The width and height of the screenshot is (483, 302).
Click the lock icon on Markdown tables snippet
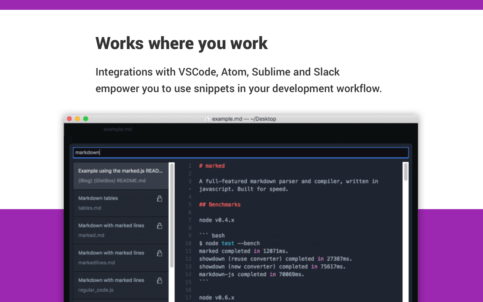tap(160, 199)
